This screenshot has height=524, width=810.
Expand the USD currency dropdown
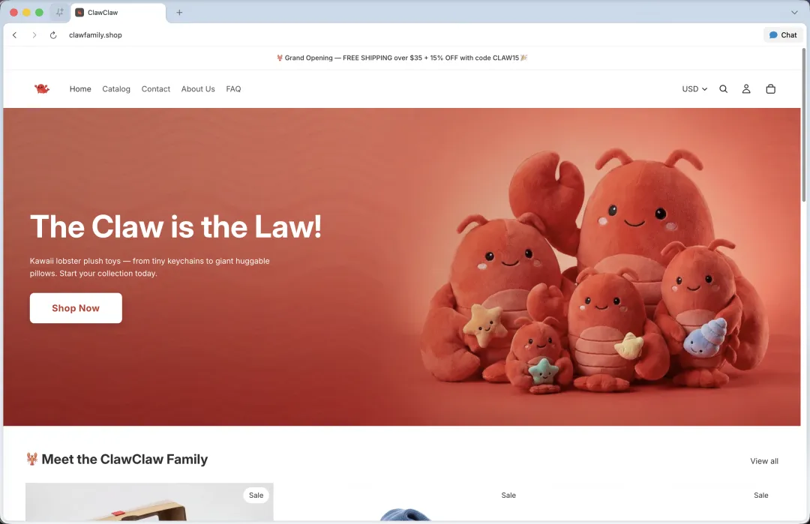point(694,88)
